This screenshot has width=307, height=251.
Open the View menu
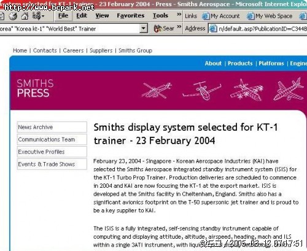(x=102, y=16)
